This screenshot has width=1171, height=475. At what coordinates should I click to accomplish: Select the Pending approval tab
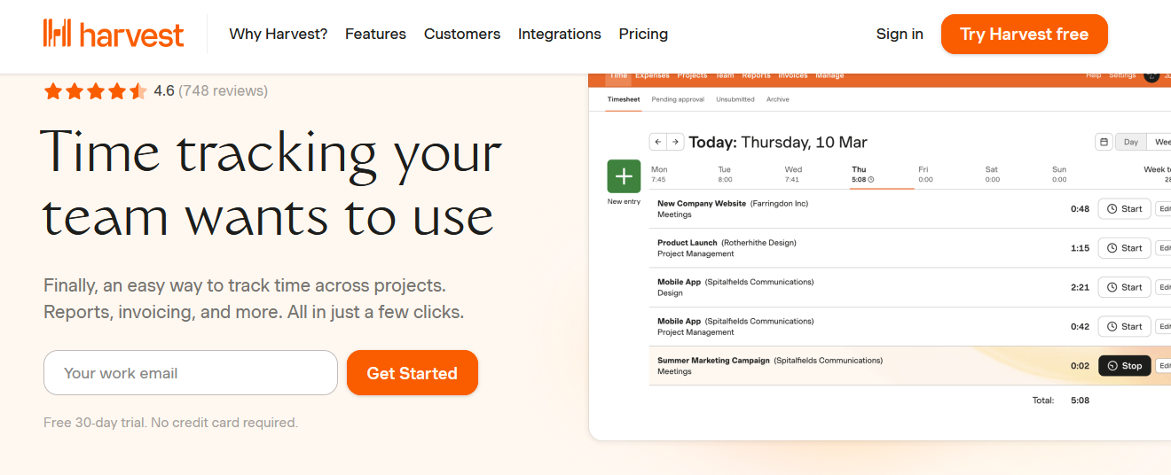[x=678, y=99]
